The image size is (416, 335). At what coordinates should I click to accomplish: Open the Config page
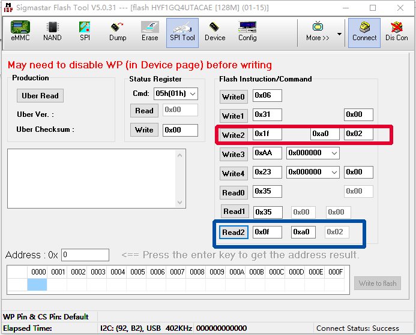coord(247,31)
